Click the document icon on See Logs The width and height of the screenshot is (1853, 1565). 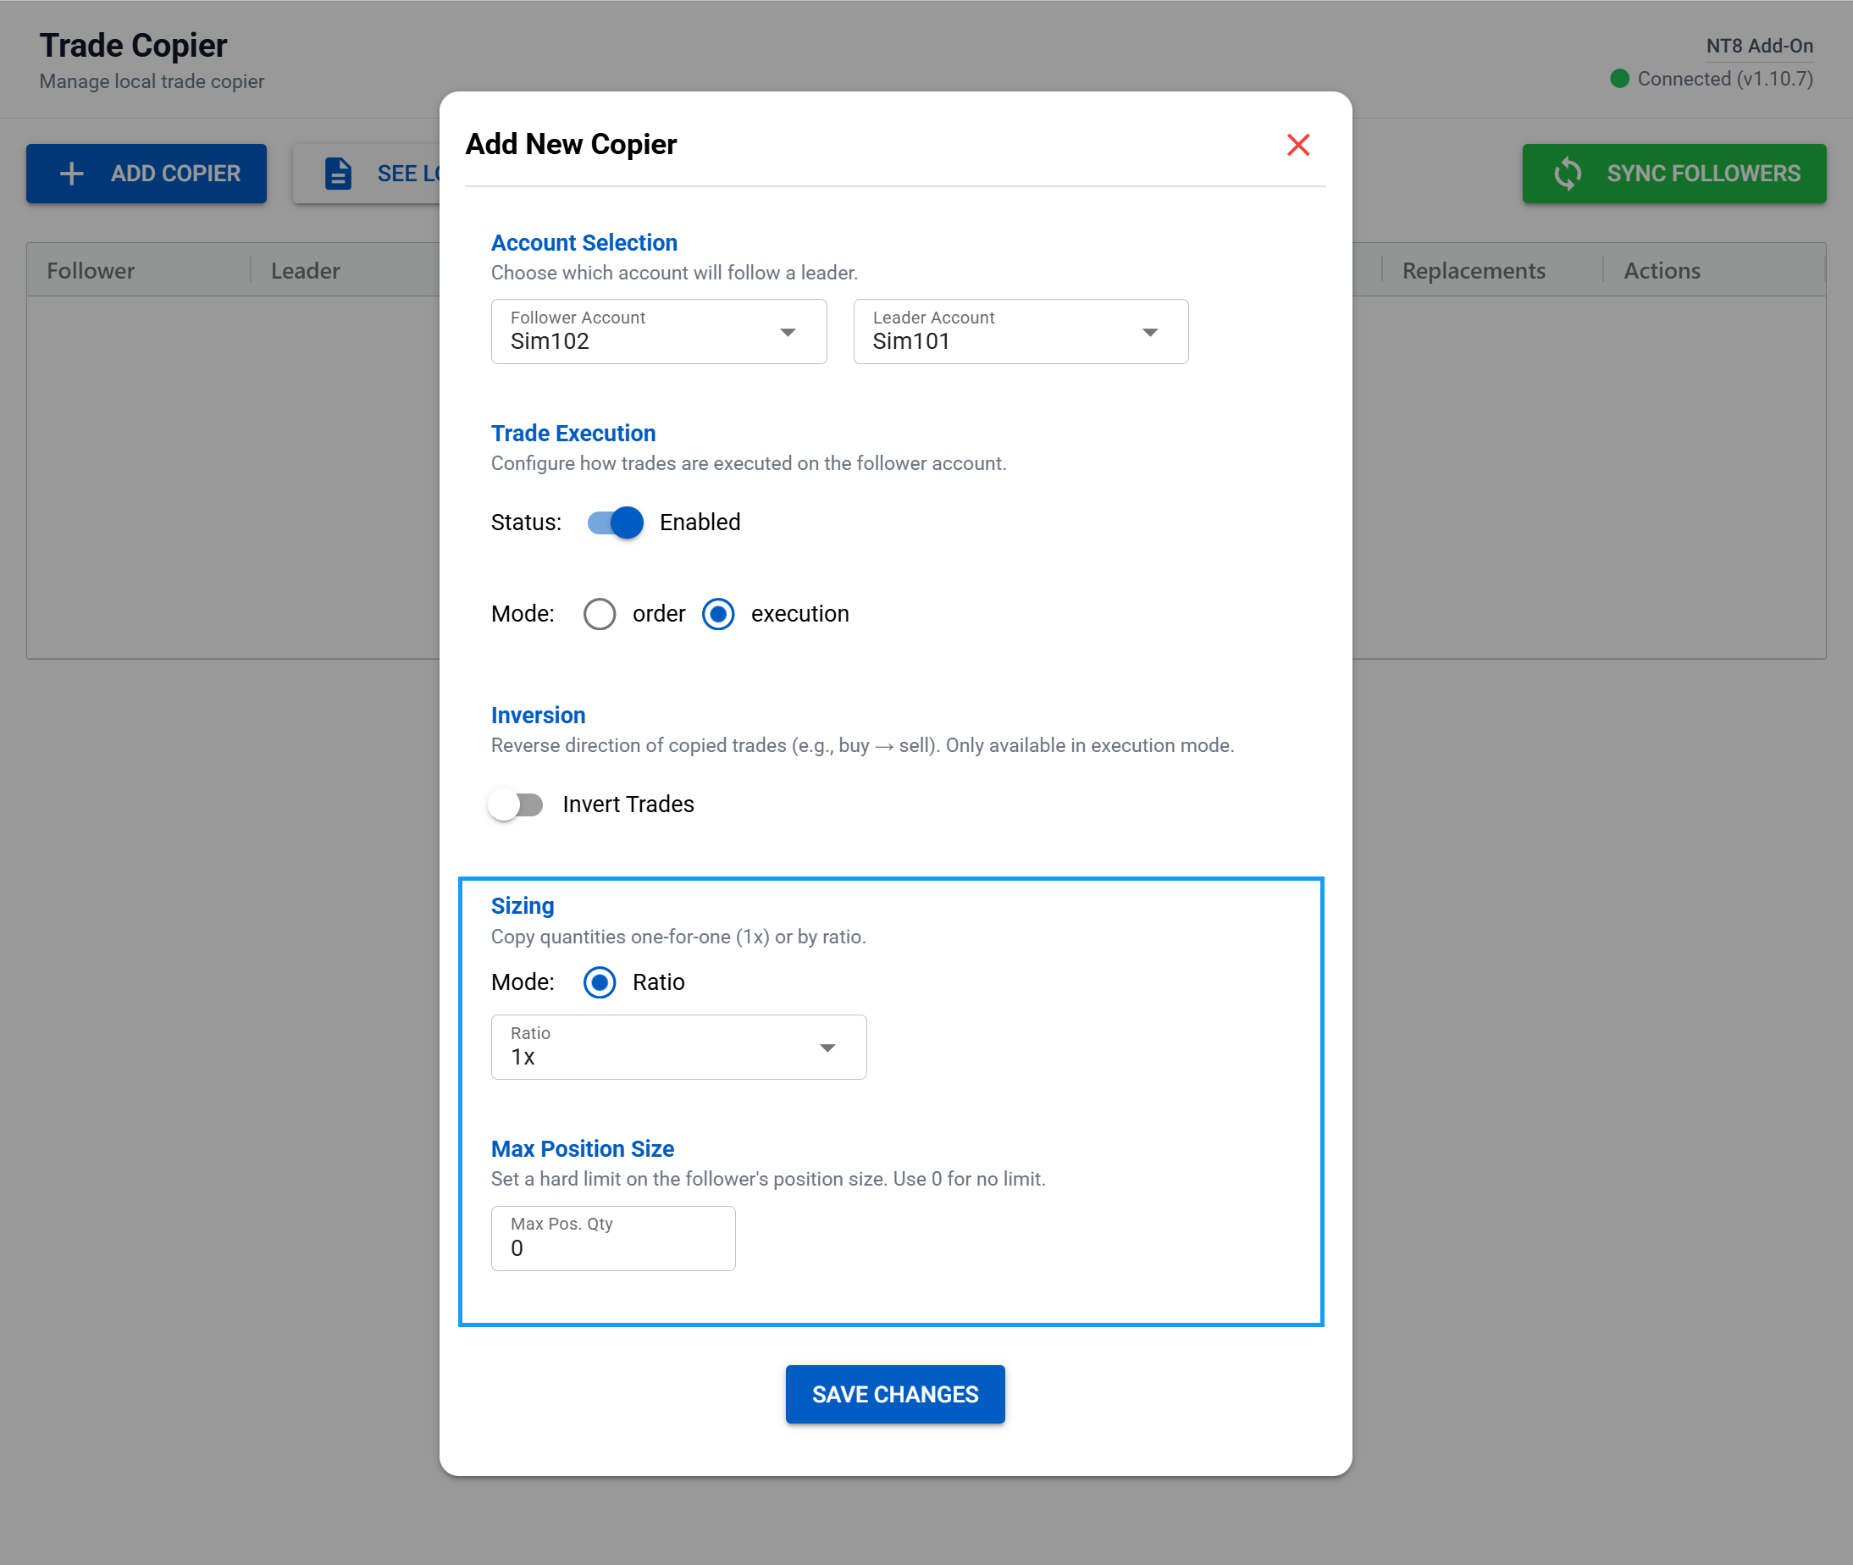tap(338, 173)
